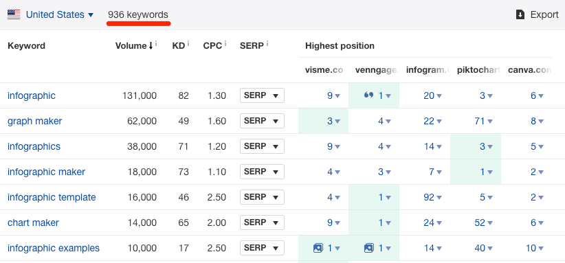Open SERP dropdown for graph maker row
565x263 pixels.
(x=262, y=121)
